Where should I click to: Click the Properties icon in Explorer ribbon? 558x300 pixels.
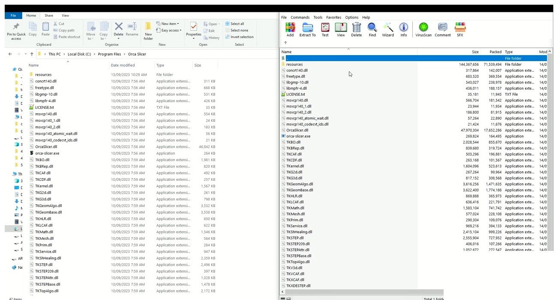194,29
